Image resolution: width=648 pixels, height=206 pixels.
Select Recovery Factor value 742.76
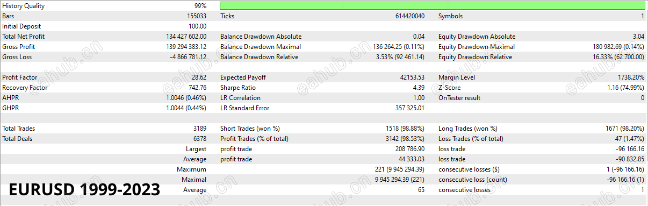click(197, 88)
